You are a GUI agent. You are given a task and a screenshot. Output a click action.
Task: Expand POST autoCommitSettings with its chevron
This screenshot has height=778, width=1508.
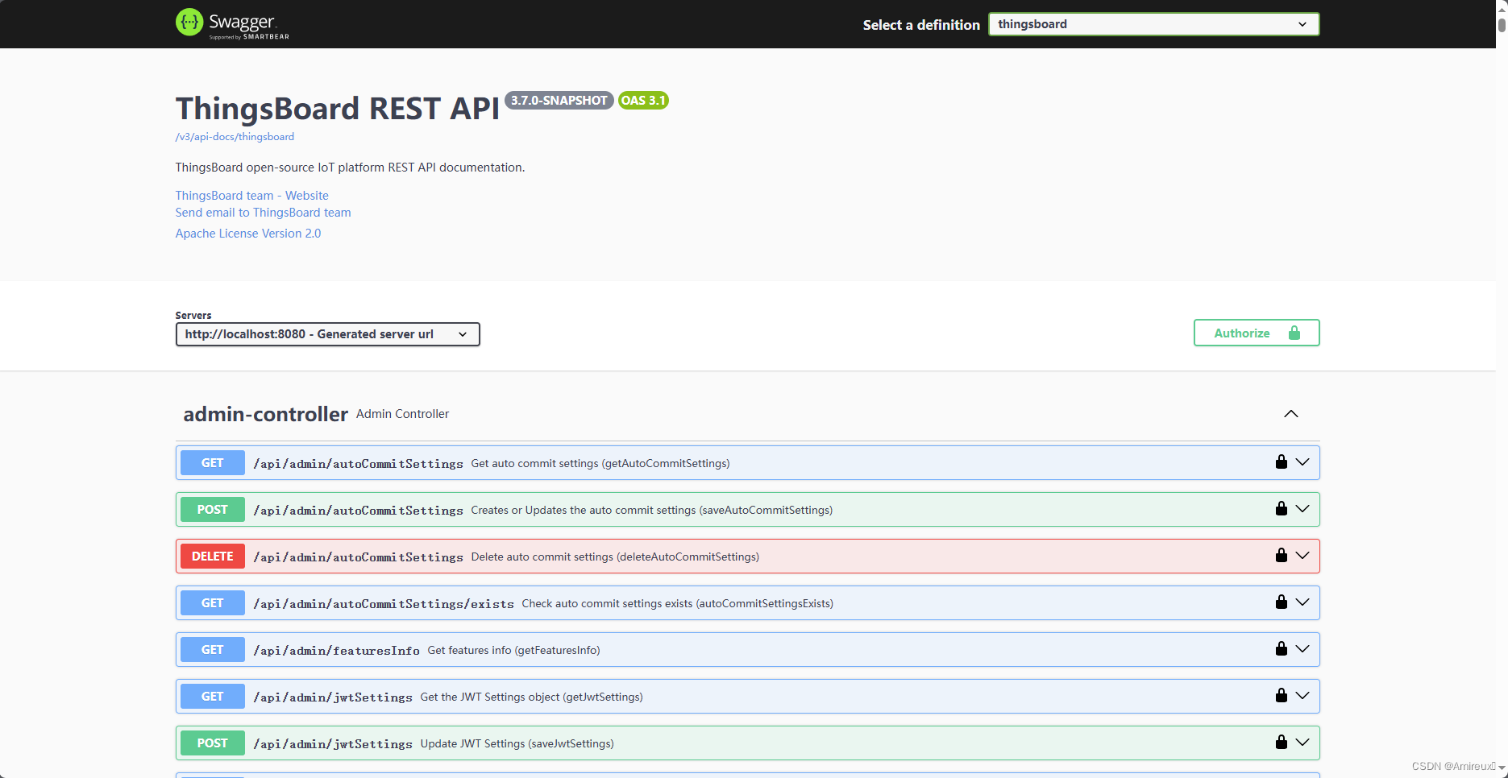point(1302,509)
